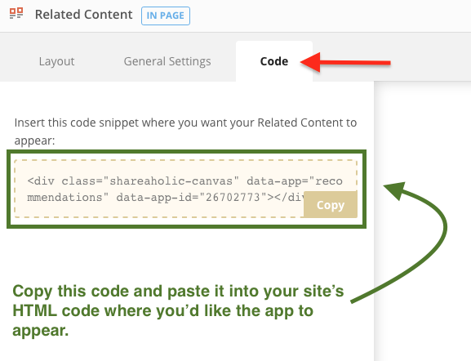Open the General Settings tab
This screenshot has height=361, width=471.
pos(167,61)
